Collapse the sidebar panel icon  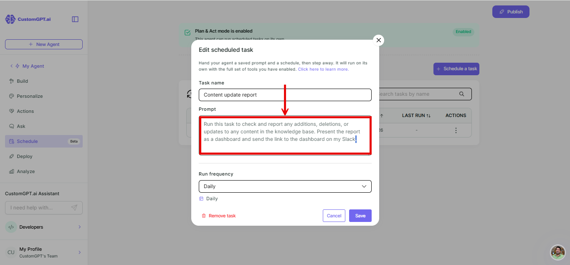click(75, 19)
